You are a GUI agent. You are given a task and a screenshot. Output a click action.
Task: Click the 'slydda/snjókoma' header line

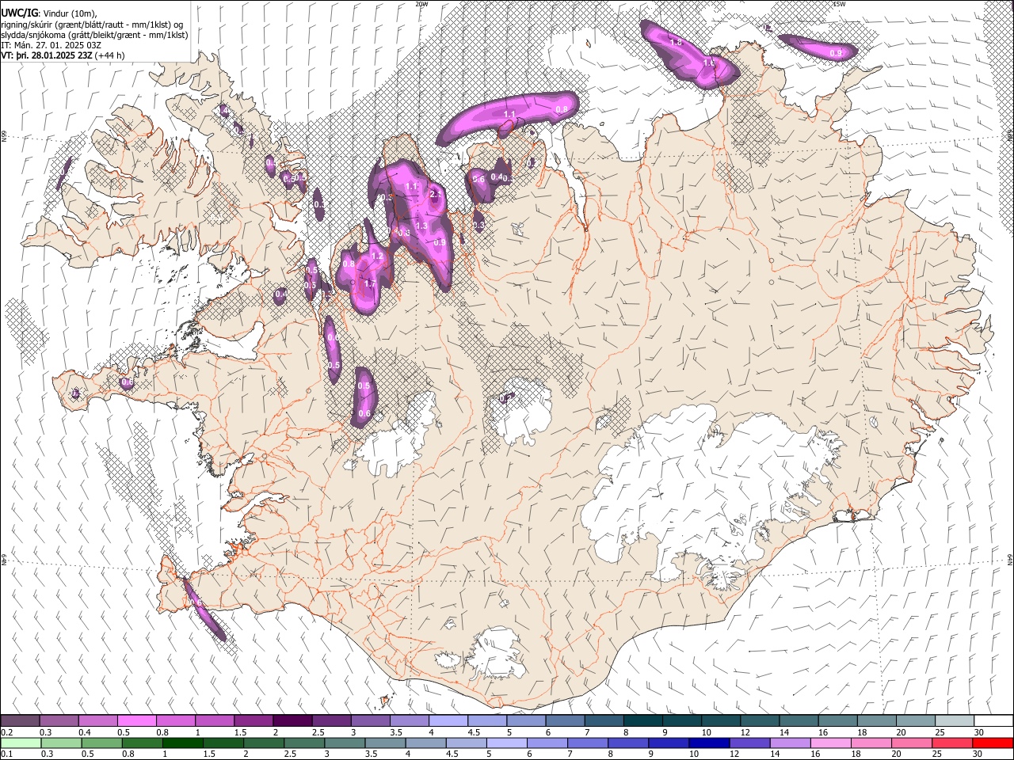tap(94, 35)
